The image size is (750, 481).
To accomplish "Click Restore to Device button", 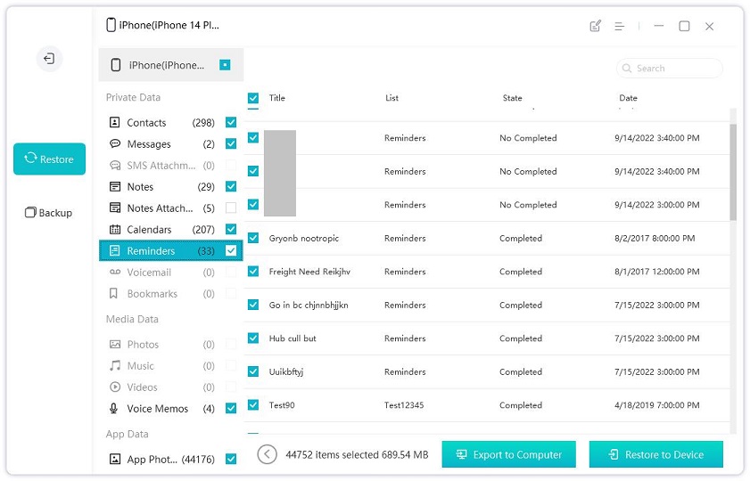I will pyautogui.click(x=656, y=454).
